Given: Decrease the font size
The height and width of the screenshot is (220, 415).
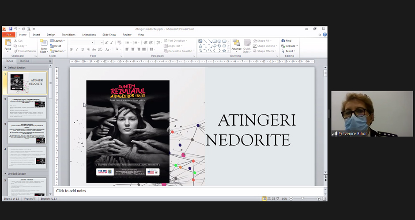Looking at the screenshot, I should [x=112, y=43].
